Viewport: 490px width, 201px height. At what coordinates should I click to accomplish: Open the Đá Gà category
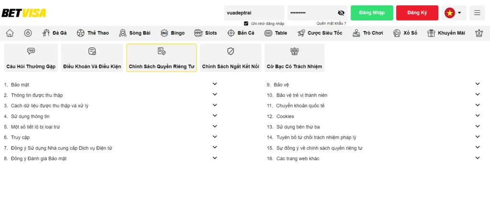click(x=54, y=33)
